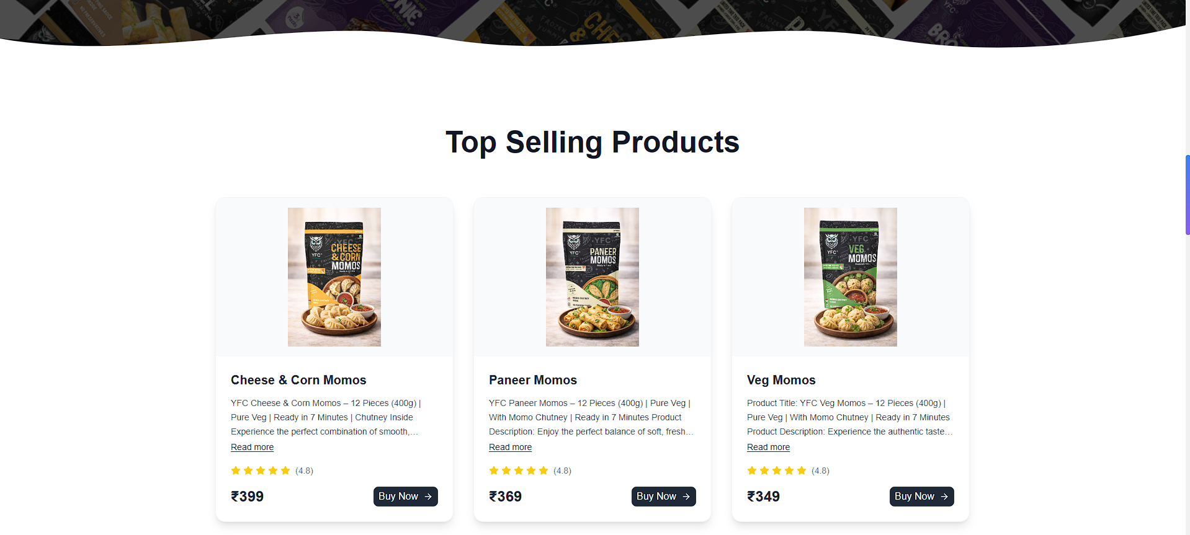Viewport: 1190px width, 535px height.
Task: Click Buy Now for Cheese & Corn Momos
Action: (405, 497)
